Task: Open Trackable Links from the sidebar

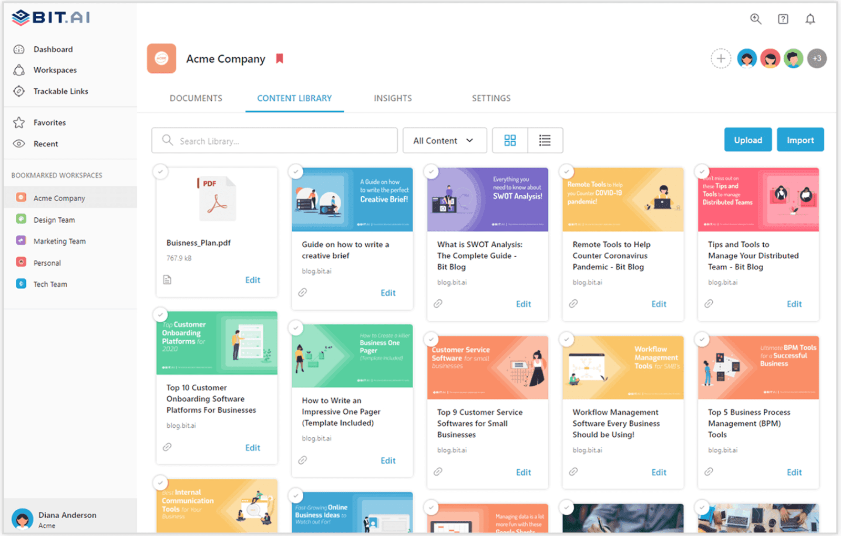Action: point(60,91)
